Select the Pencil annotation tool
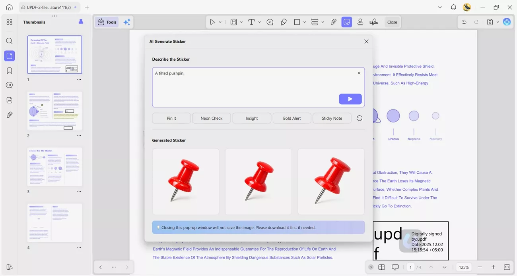 pos(284,22)
